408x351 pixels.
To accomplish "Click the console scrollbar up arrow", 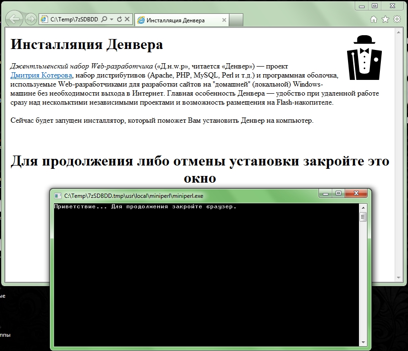I will (363, 207).
